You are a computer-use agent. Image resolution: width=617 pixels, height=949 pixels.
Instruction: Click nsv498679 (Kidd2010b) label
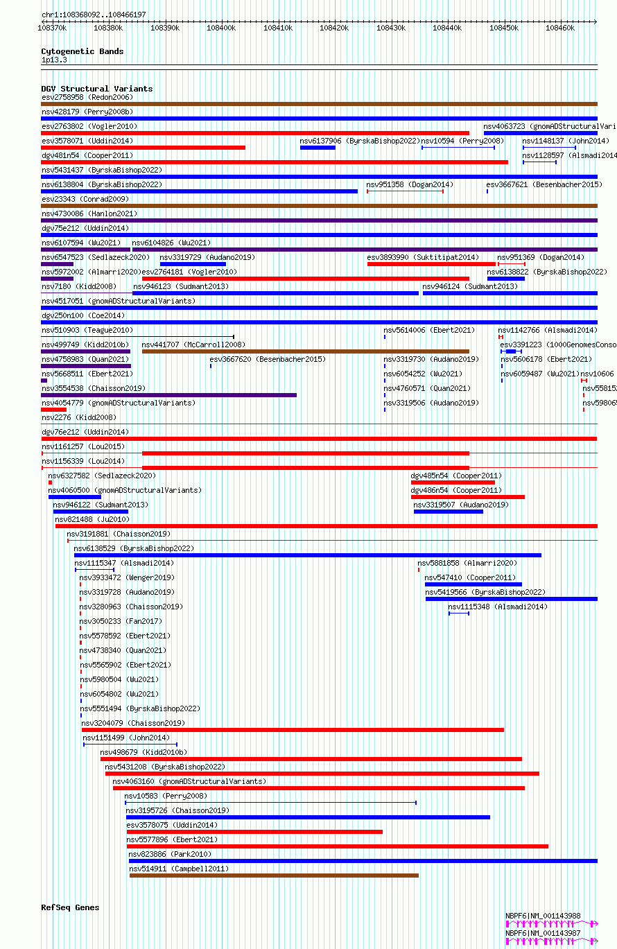pos(144,752)
